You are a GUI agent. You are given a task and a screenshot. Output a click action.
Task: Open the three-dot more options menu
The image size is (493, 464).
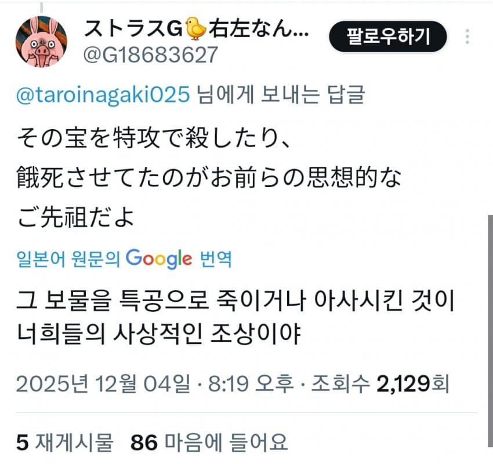(x=467, y=36)
